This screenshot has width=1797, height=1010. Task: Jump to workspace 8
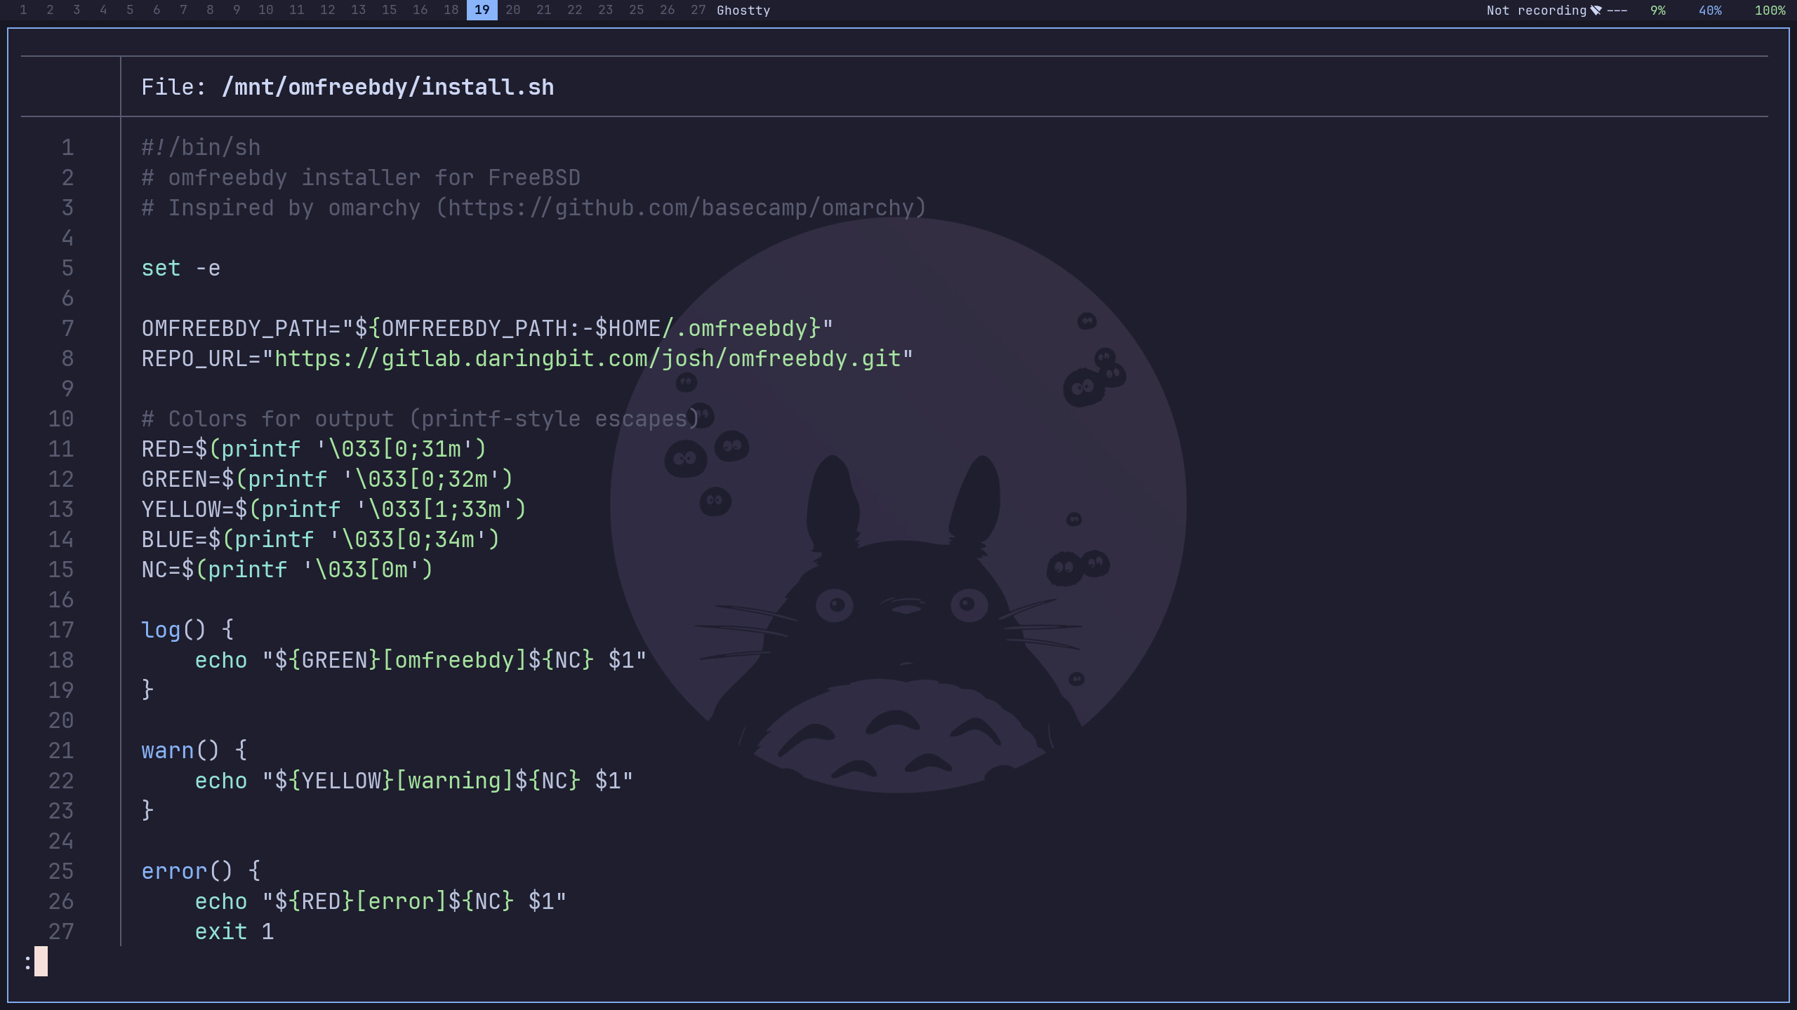(x=210, y=10)
